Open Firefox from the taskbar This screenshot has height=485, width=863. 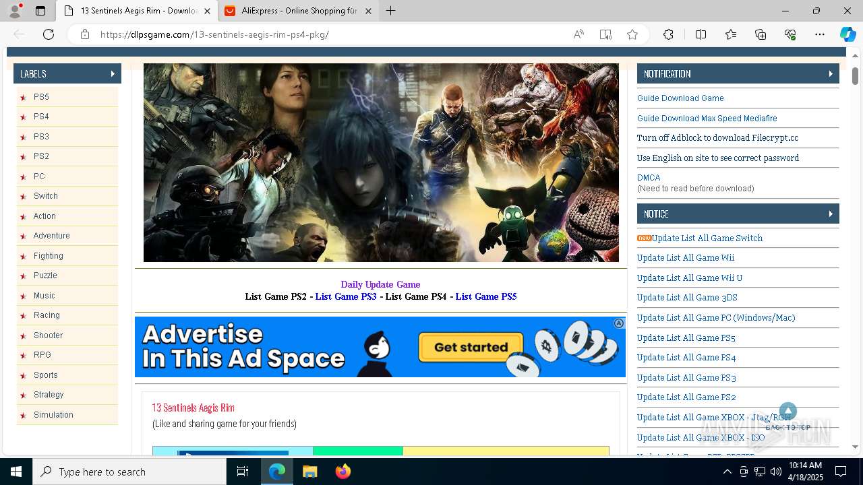click(343, 472)
